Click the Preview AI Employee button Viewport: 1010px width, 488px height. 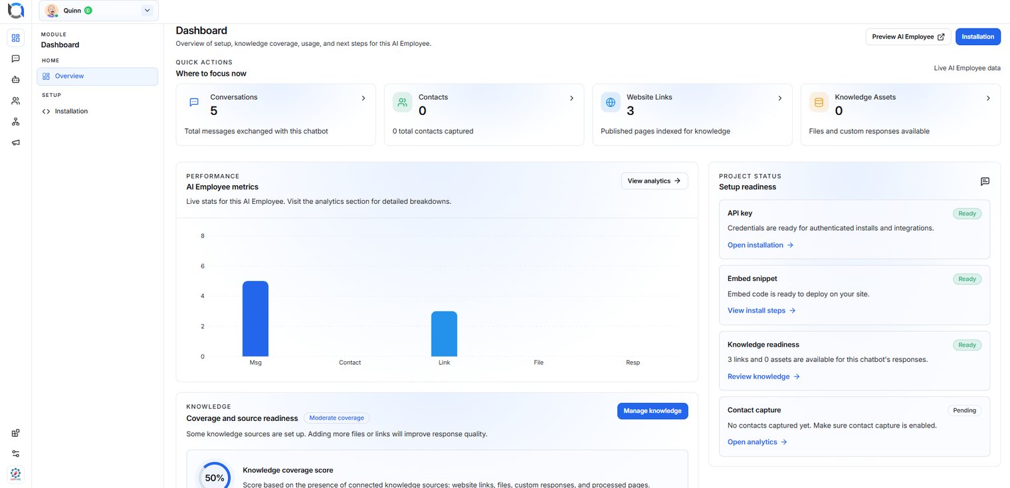pos(908,37)
